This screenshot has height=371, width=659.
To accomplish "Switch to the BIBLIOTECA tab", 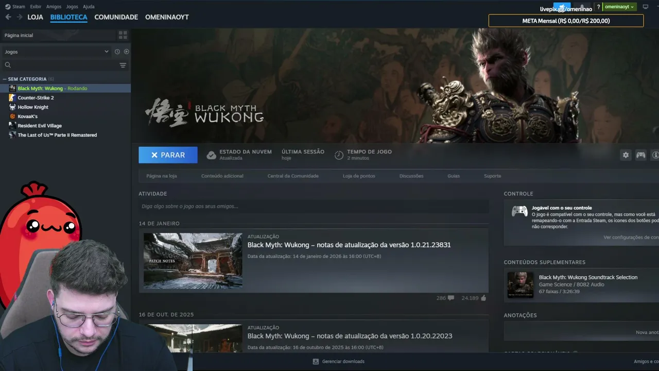I will pyautogui.click(x=69, y=17).
